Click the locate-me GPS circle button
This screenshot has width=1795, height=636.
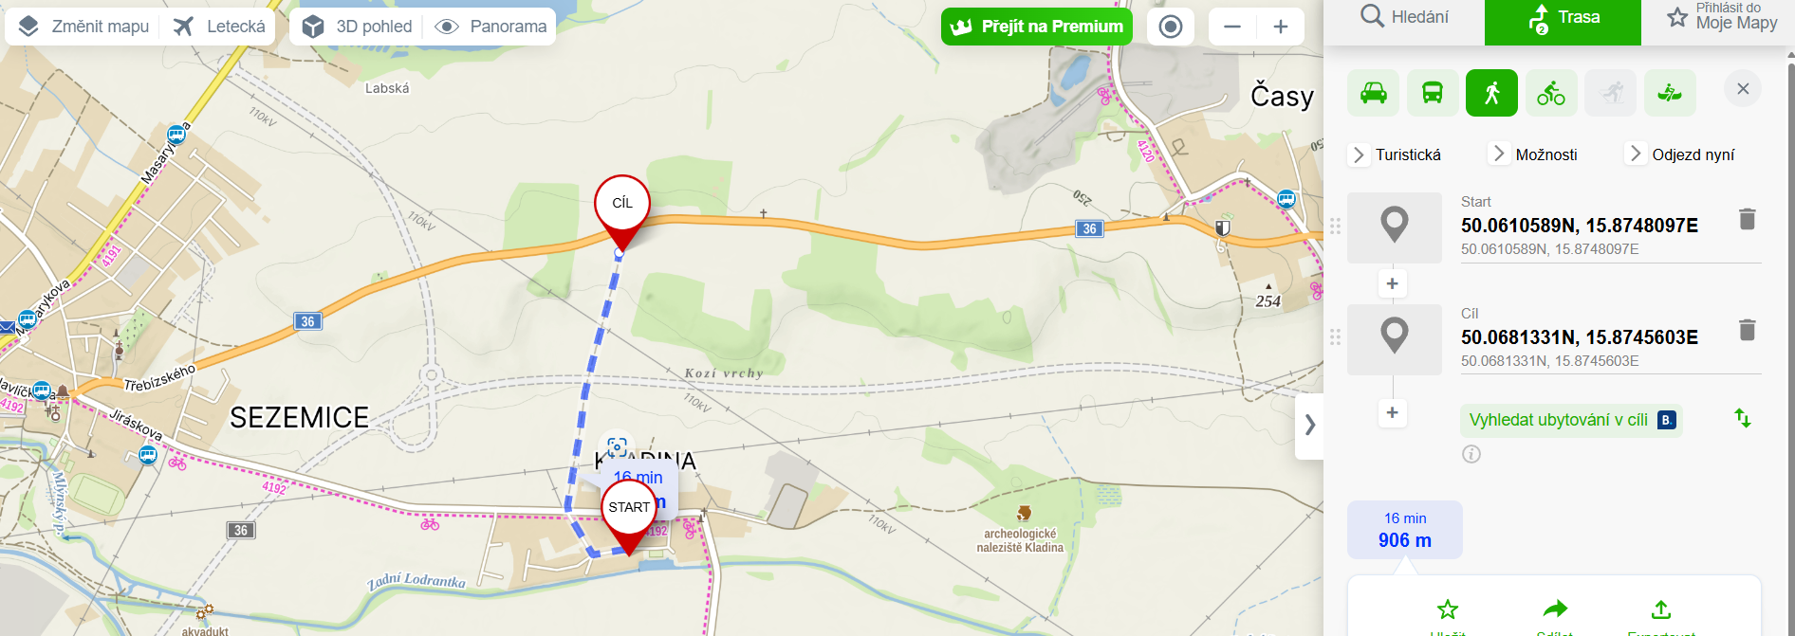(x=1171, y=27)
